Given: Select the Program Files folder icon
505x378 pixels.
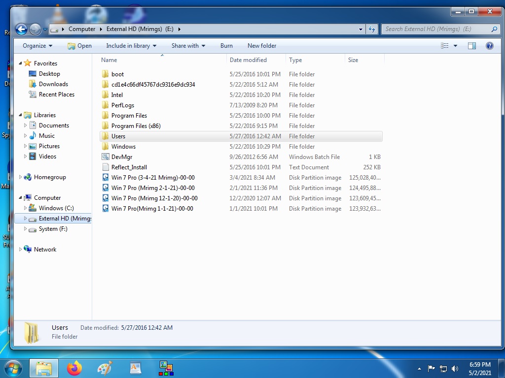Looking at the screenshot, I should coord(105,115).
